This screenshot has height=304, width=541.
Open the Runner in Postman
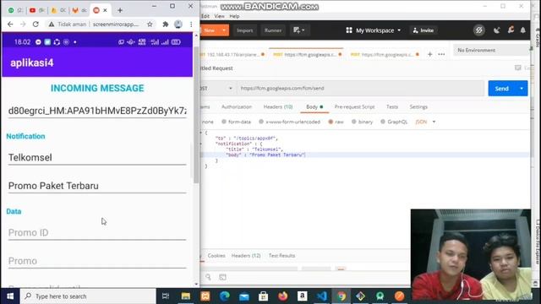click(x=272, y=30)
